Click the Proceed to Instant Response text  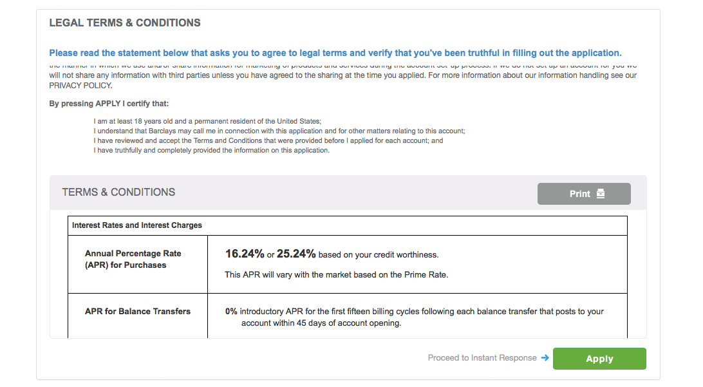482,358
